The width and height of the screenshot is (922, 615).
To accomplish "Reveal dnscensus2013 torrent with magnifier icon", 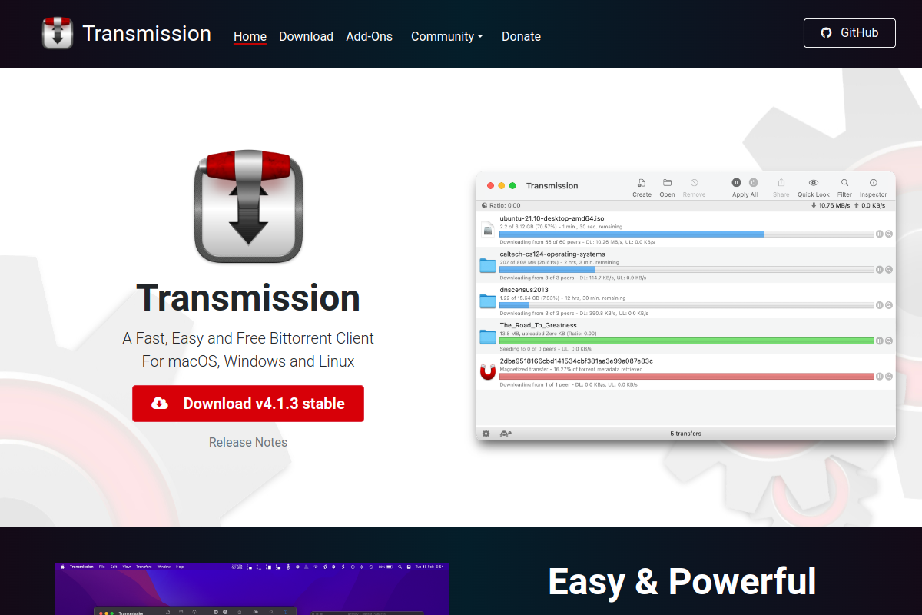I will pyautogui.click(x=889, y=305).
